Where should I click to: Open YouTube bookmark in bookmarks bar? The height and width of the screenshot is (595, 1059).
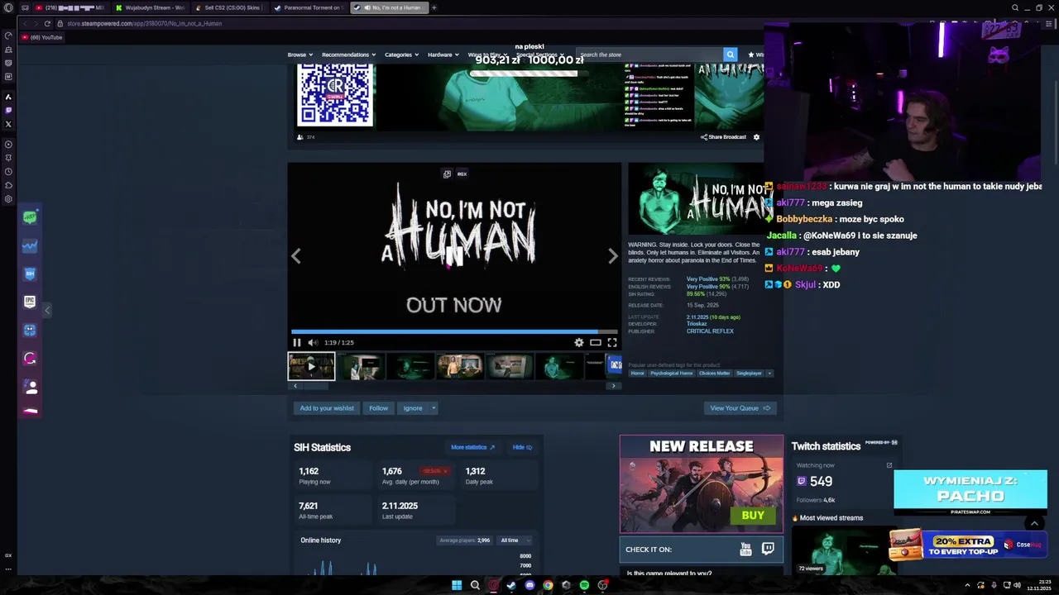[42, 37]
